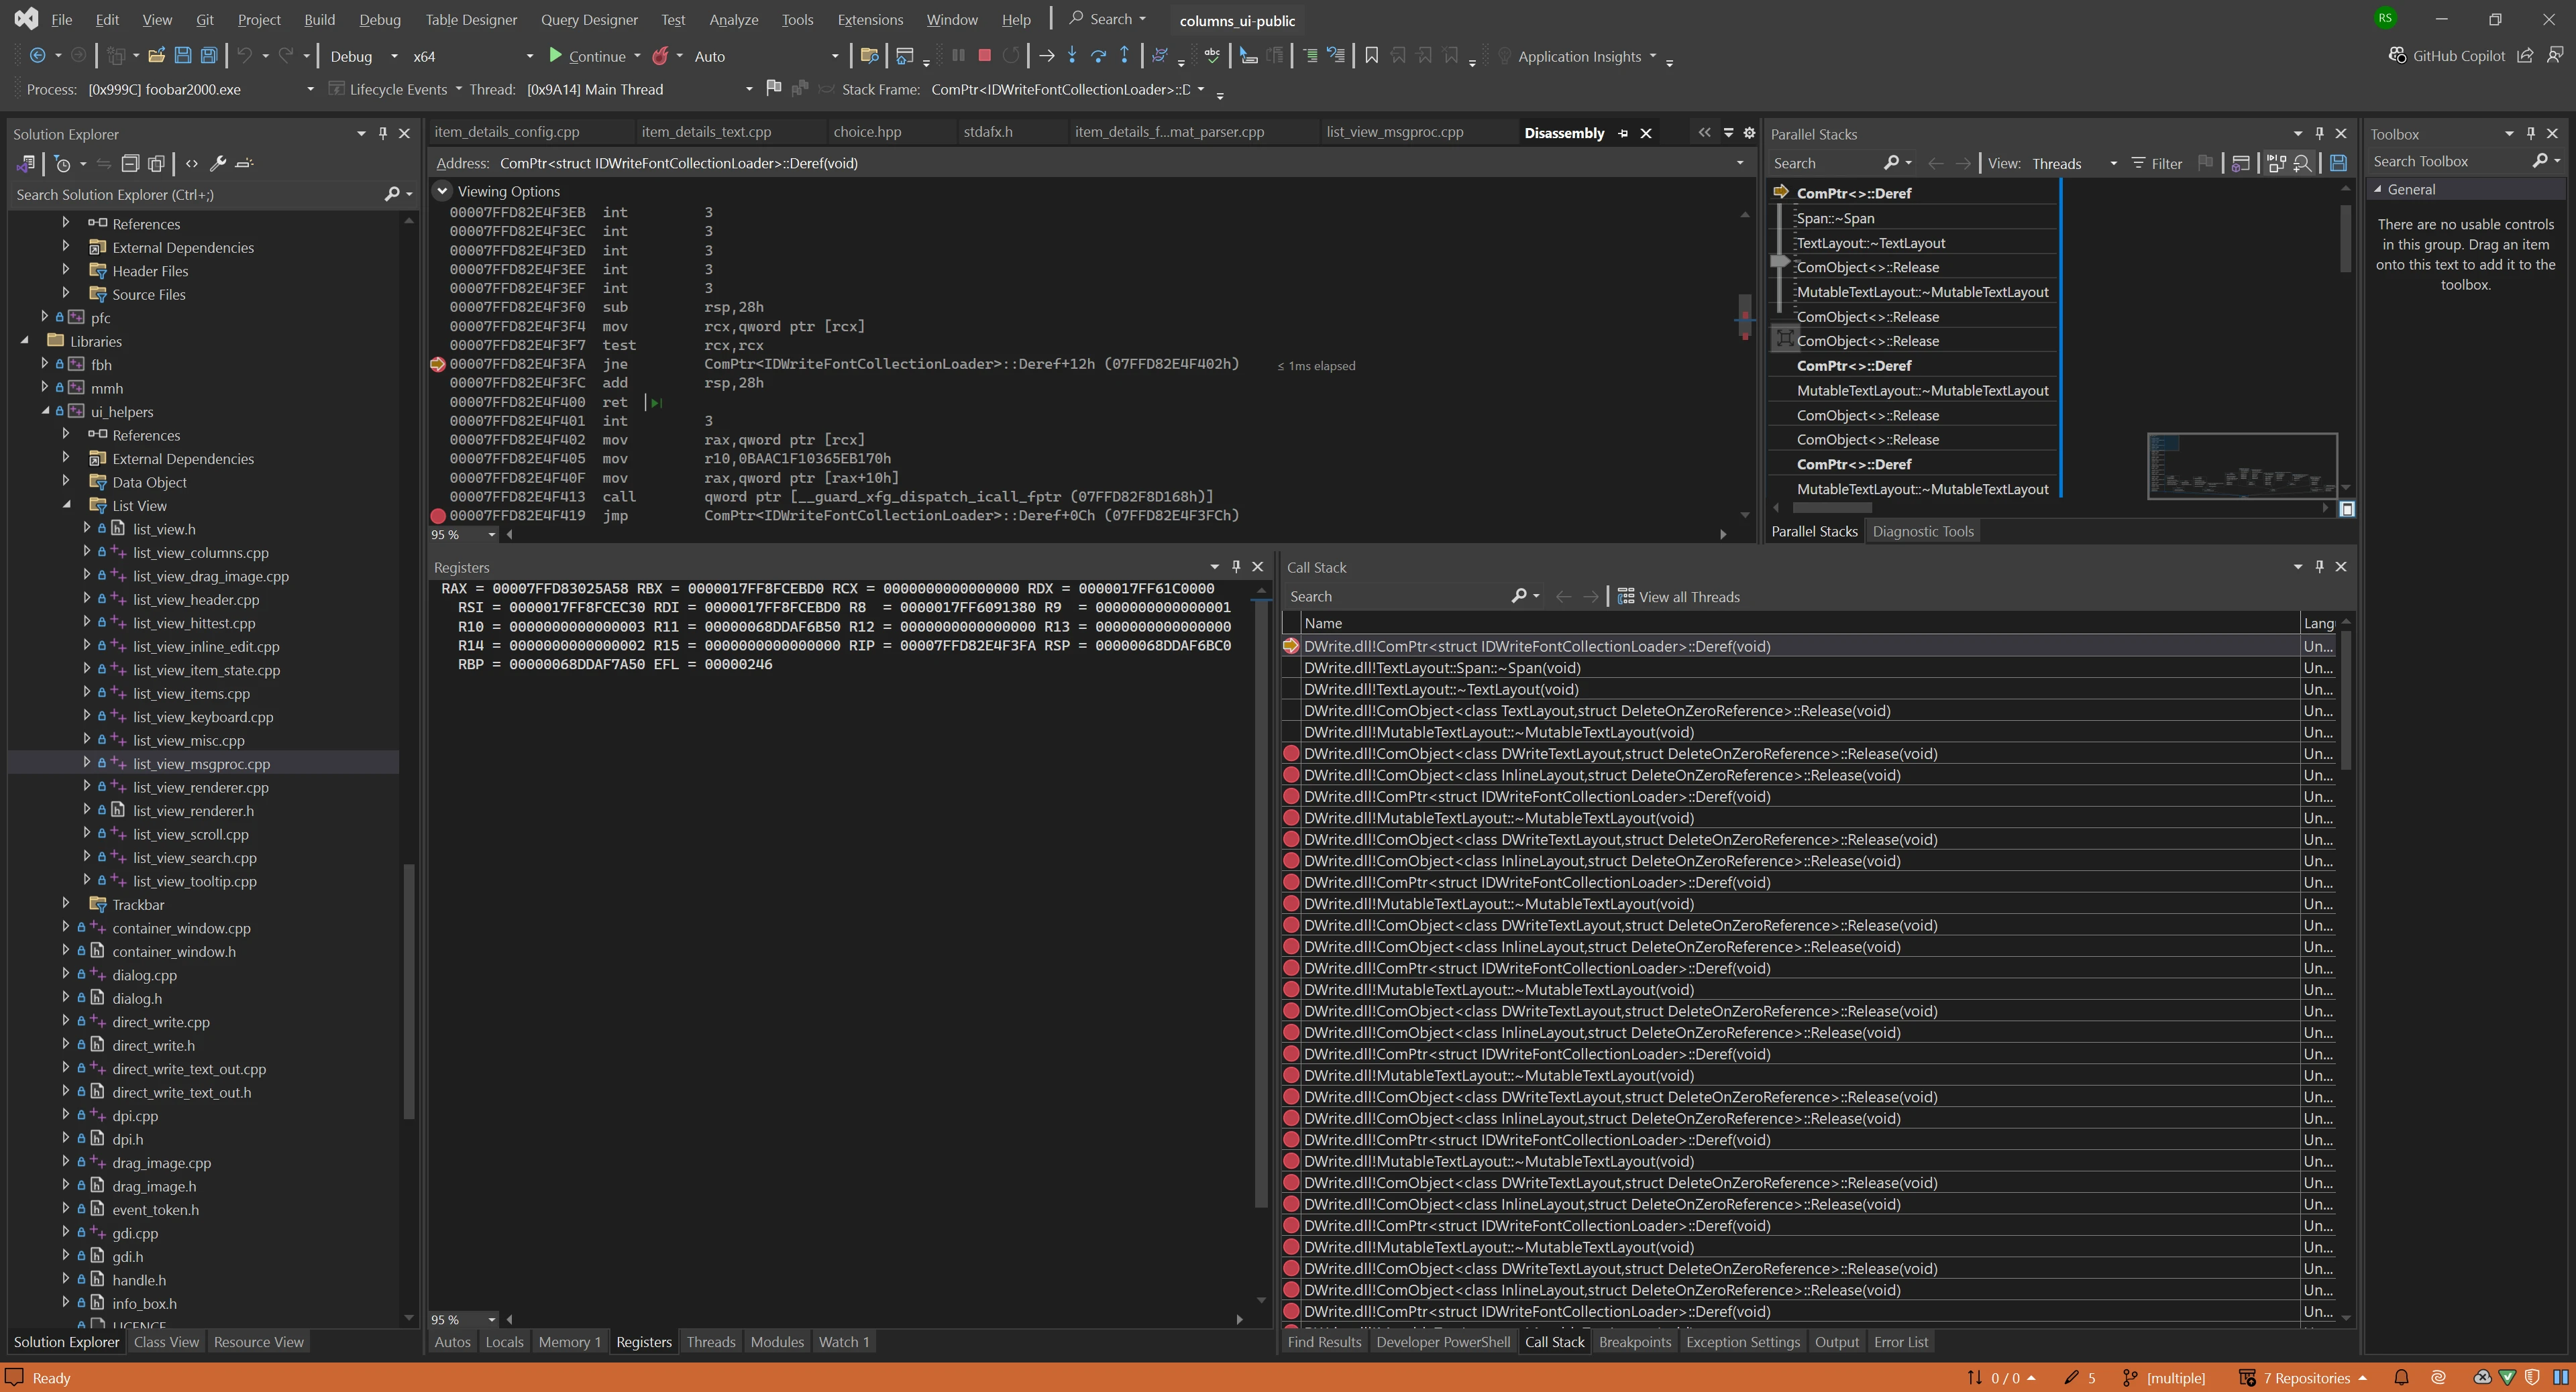Stop debugging with the red square icon
2576x1392 pixels.
[x=984, y=56]
